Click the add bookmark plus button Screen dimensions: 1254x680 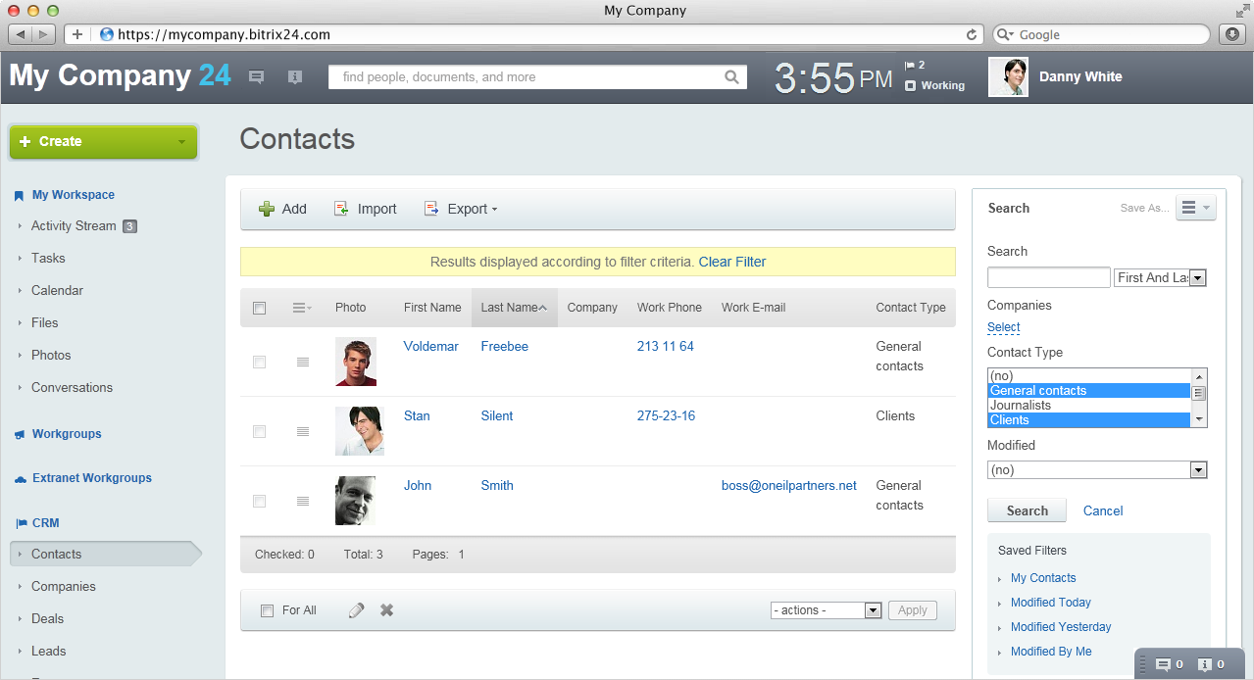(77, 34)
